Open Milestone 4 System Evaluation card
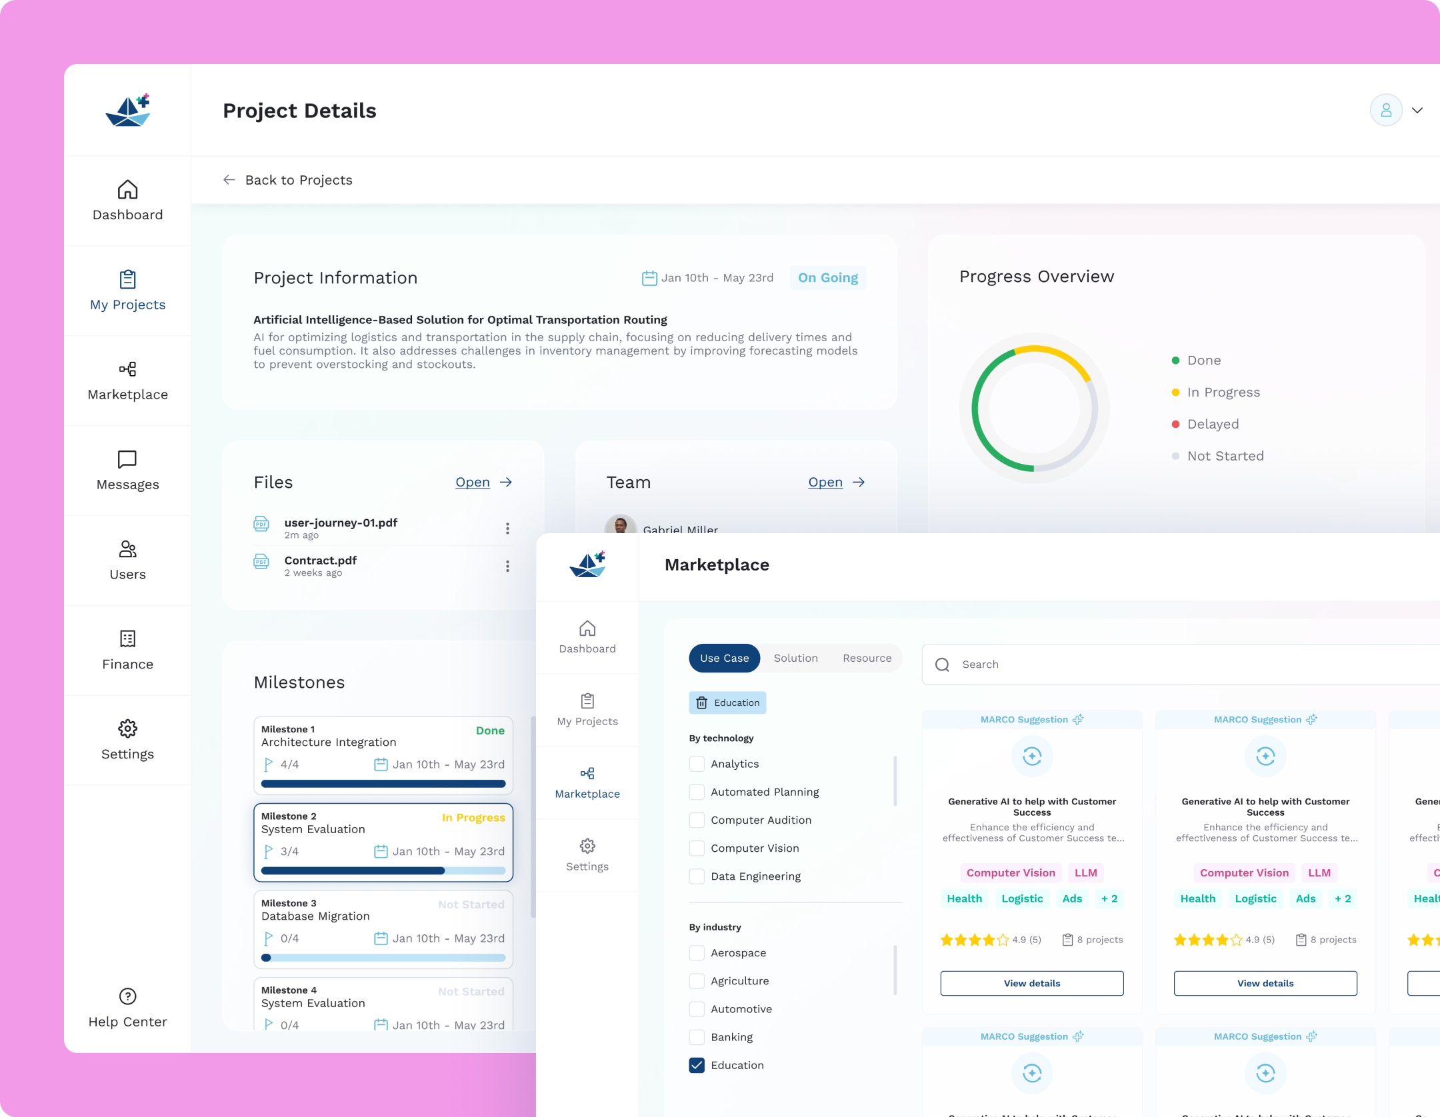The width and height of the screenshot is (1440, 1117). coord(383,1004)
